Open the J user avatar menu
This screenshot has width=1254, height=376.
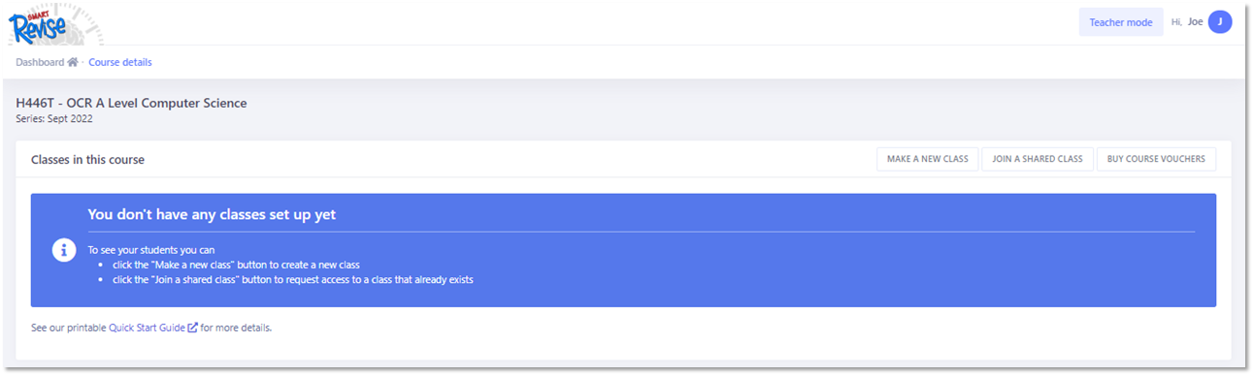[1220, 22]
